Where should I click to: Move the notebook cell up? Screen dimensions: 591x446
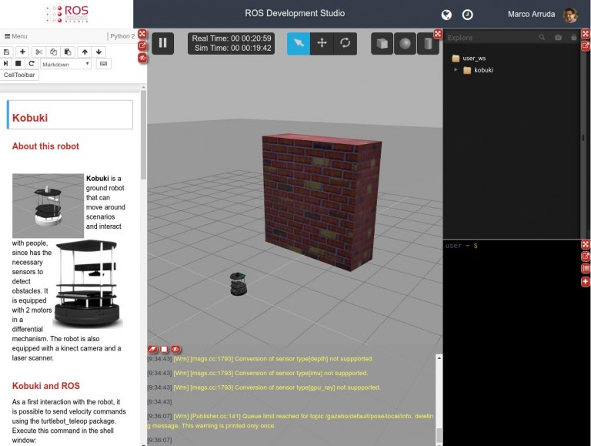[85, 52]
